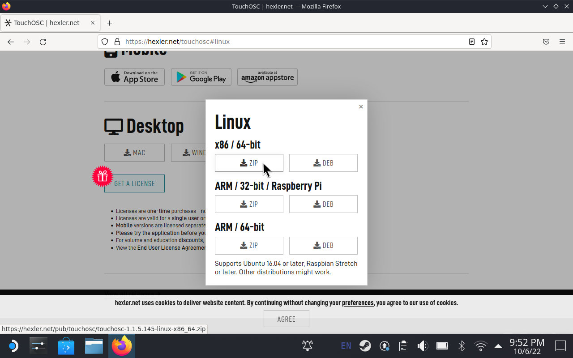Click the red gift icon

(103, 176)
